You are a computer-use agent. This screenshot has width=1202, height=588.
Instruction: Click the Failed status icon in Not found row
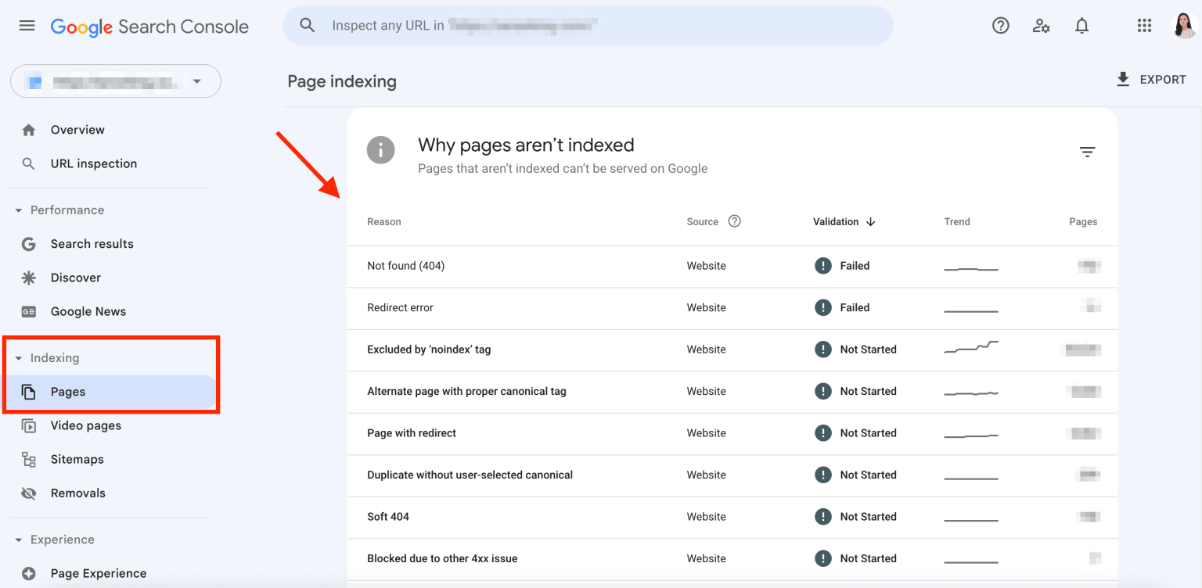point(822,266)
